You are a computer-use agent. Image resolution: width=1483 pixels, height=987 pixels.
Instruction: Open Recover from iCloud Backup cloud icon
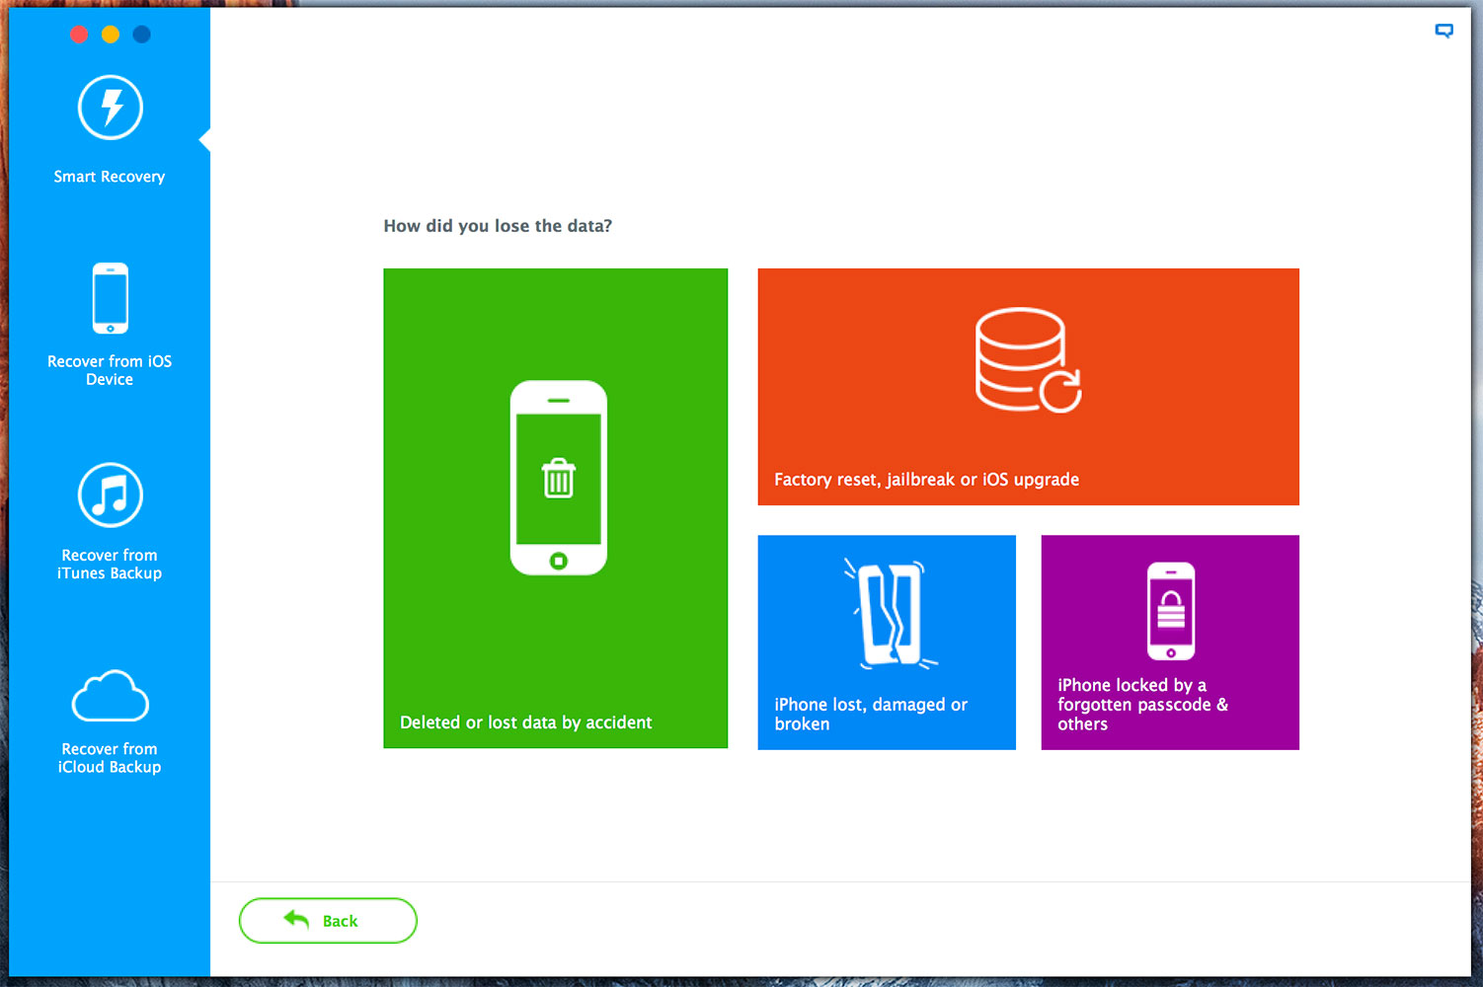coord(111,696)
